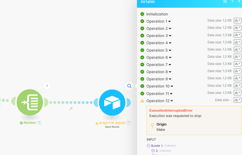The width and height of the screenshot is (242, 155).
Task: Click the module number 5 badge
Action: pos(39,123)
